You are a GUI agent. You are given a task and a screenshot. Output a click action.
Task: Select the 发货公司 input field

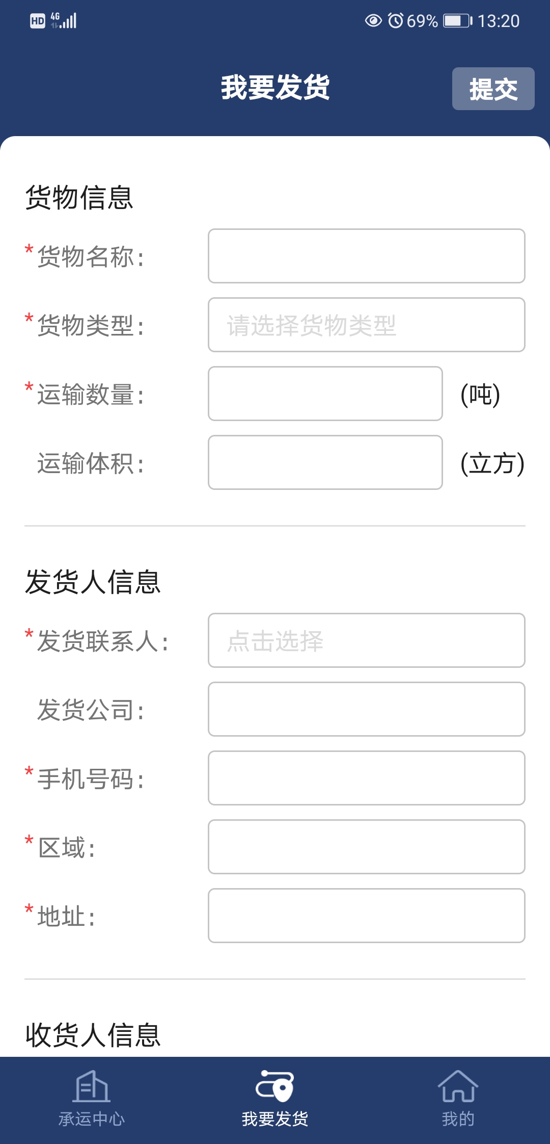[366, 709]
